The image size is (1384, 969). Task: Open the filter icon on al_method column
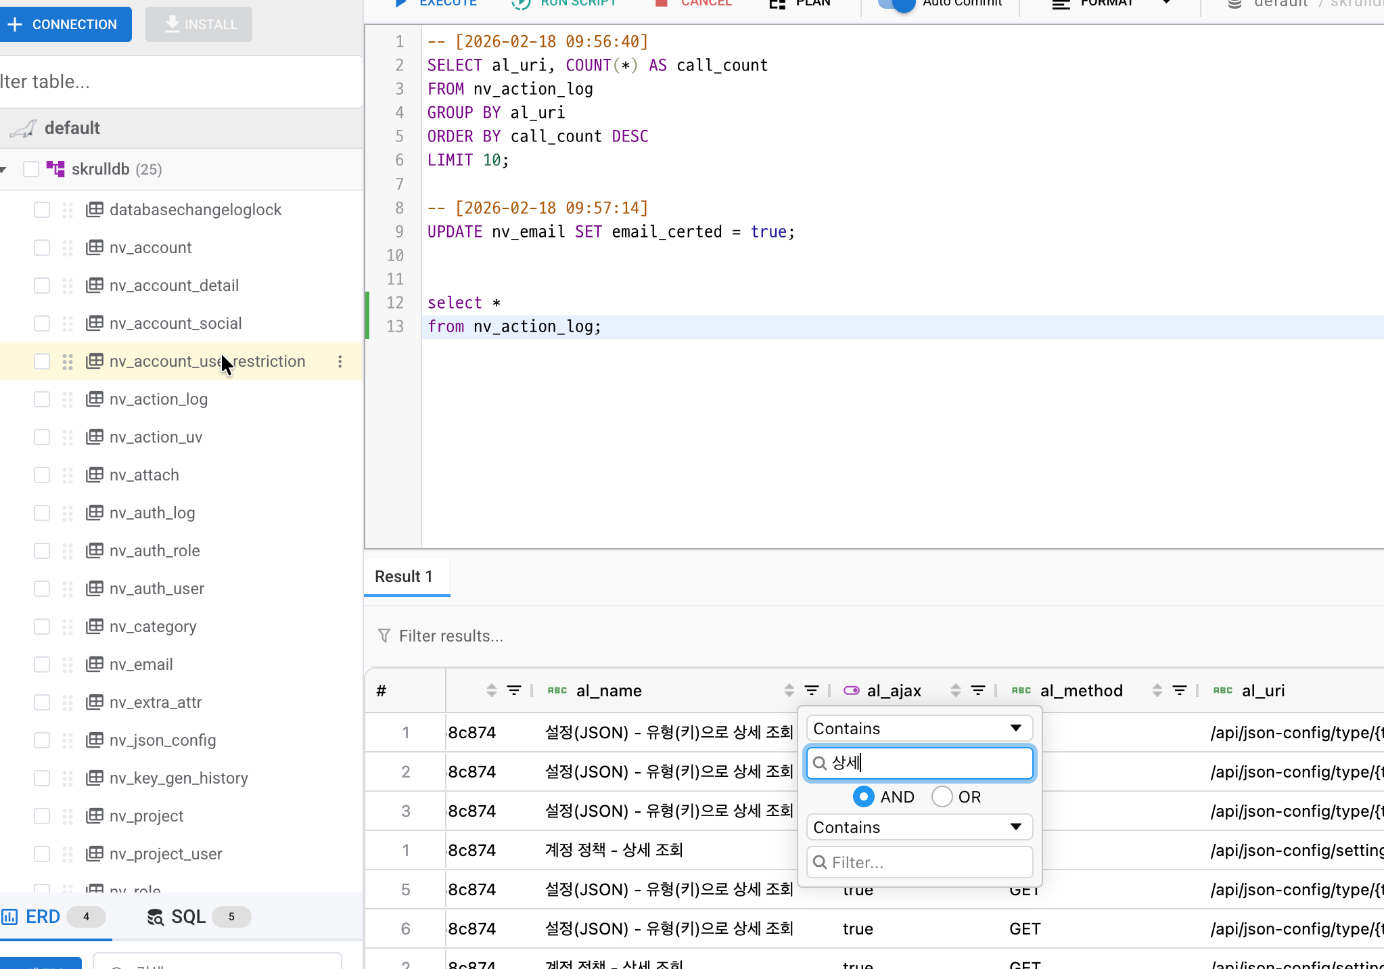tap(1180, 690)
